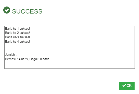Click the word "Baris" on the fourth row

(9, 42)
